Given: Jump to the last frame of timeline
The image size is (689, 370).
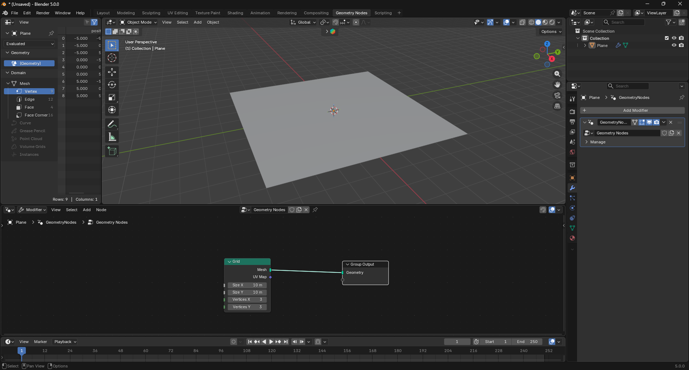Looking at the screenshot, I should (x=286, y=342).
